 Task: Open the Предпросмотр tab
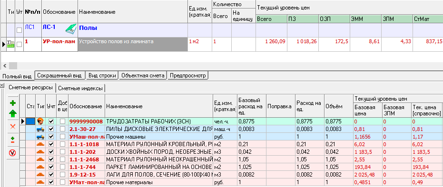[x=188, y=75]
